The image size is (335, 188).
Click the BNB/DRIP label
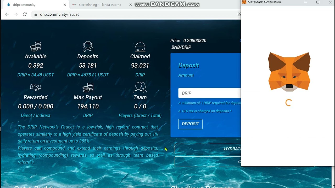coord(181,47)
